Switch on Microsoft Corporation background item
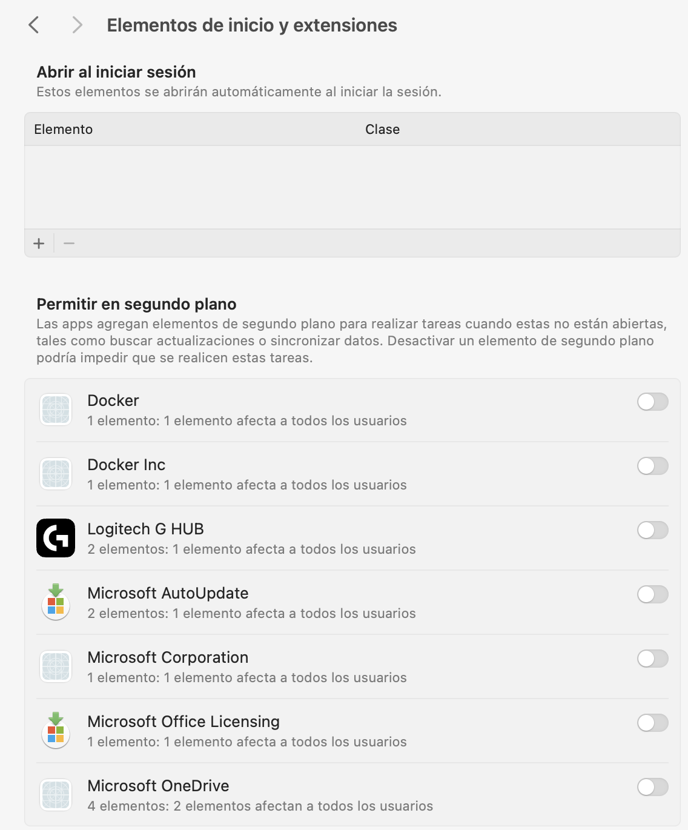The image size is (688, 830). click(x=652, y=659)
